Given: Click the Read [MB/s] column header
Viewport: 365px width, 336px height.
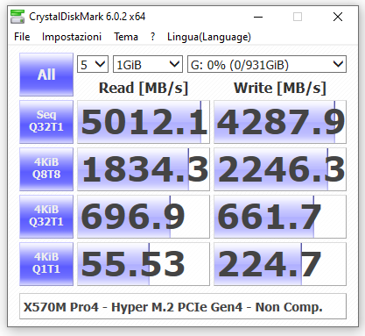Looking at the screenshot, I should [144, 88].
